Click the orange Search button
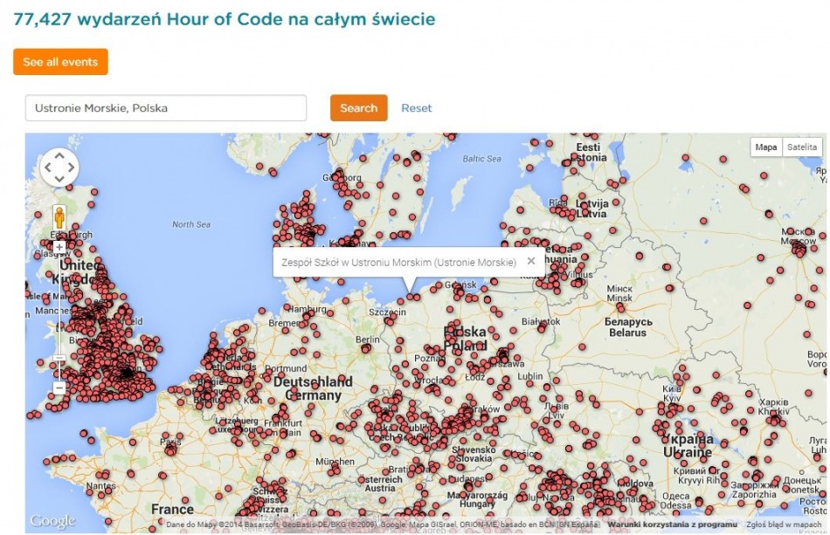The image size is (830, 535). [359, 108]
